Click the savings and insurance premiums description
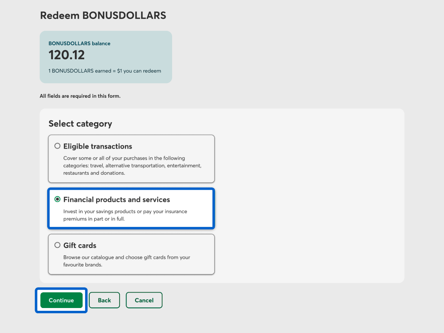This screenshot has height=333, width=444. (125, 215)
